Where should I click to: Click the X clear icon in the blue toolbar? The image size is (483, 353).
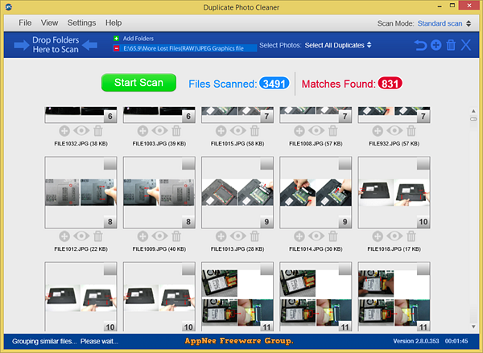(466, 45)
